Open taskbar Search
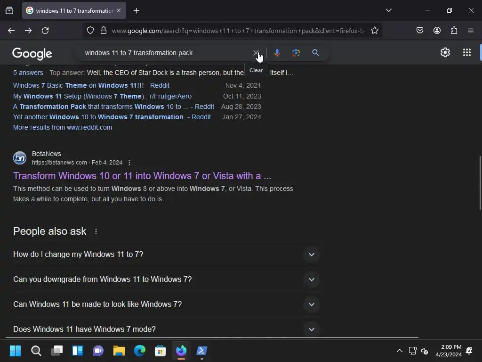482x362 pixels. pyautogui.click(x=36, y=351)
